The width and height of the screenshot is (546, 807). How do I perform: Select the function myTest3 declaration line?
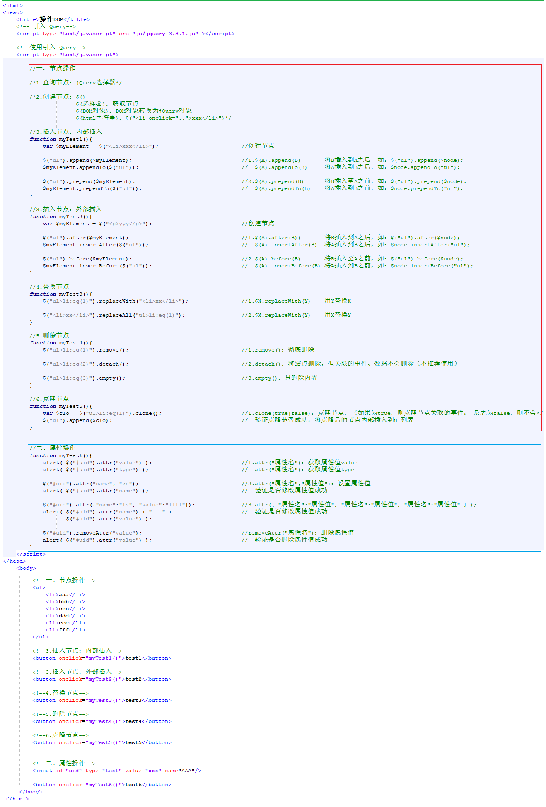click(x=60, y=294)
